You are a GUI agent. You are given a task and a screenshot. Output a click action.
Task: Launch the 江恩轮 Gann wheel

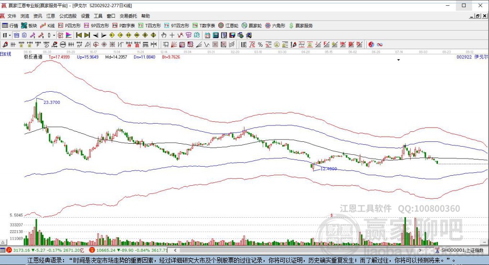228,26
